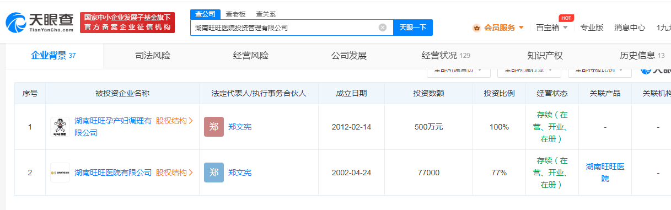View 股权结构 for 湖南旺旺医院有限公司
Image resolution: width=671 pixels, height=210 pixels.
pyautogui.click(x=174, y=173)
